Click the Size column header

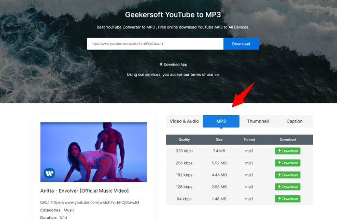219,140
